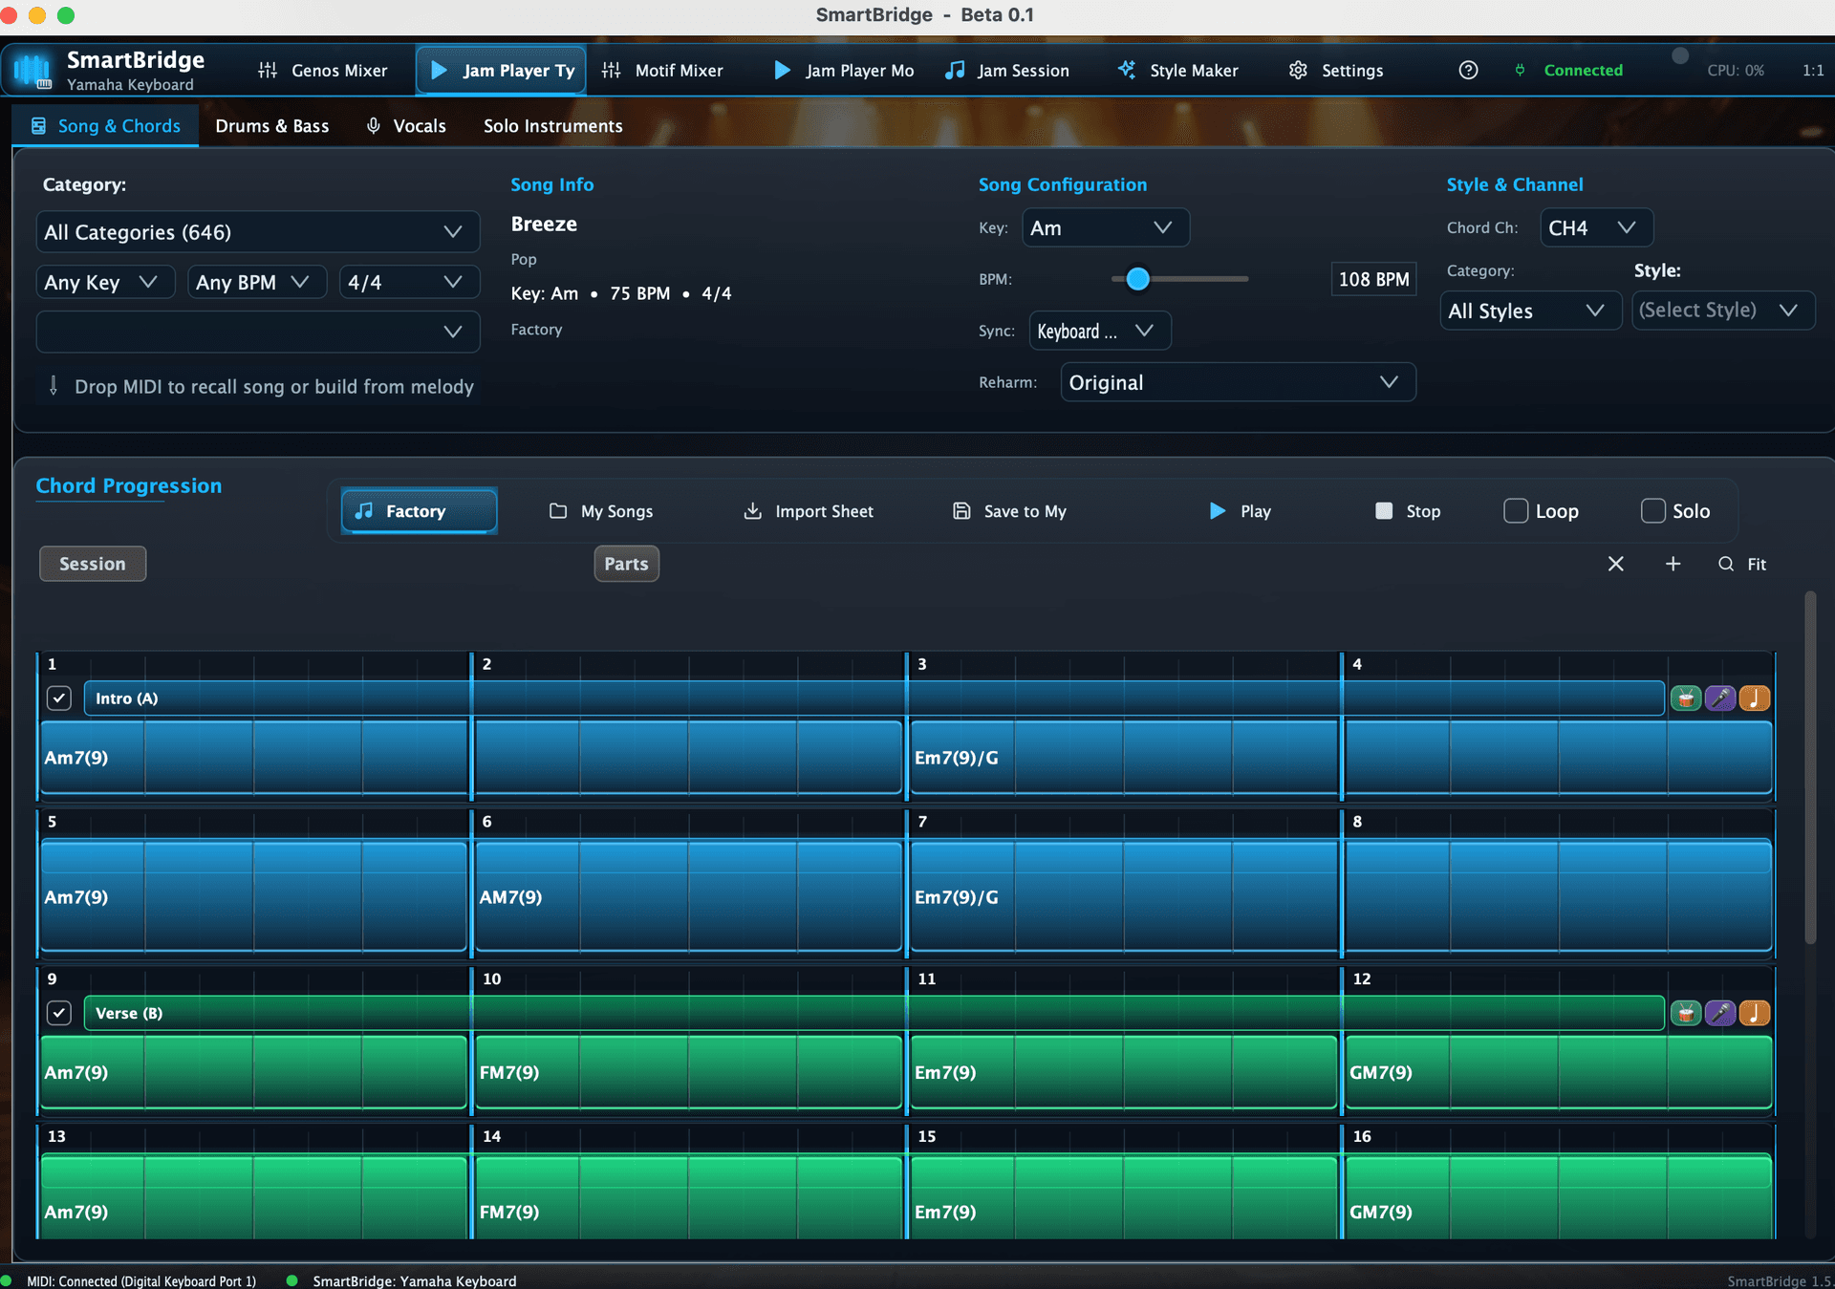
Task: Switch to the Drums & Bass tab
Action: pyautogui.click(x=272, y=125)
